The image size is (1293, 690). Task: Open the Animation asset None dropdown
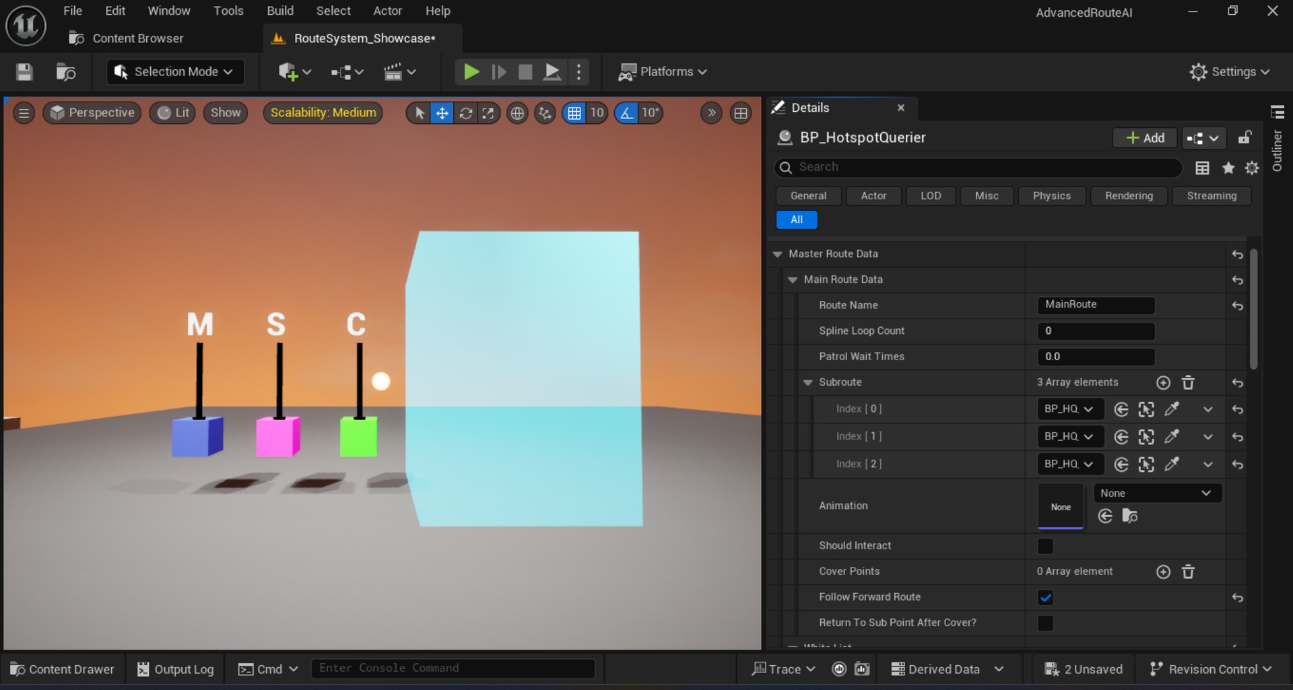[x=1156, y=493]
